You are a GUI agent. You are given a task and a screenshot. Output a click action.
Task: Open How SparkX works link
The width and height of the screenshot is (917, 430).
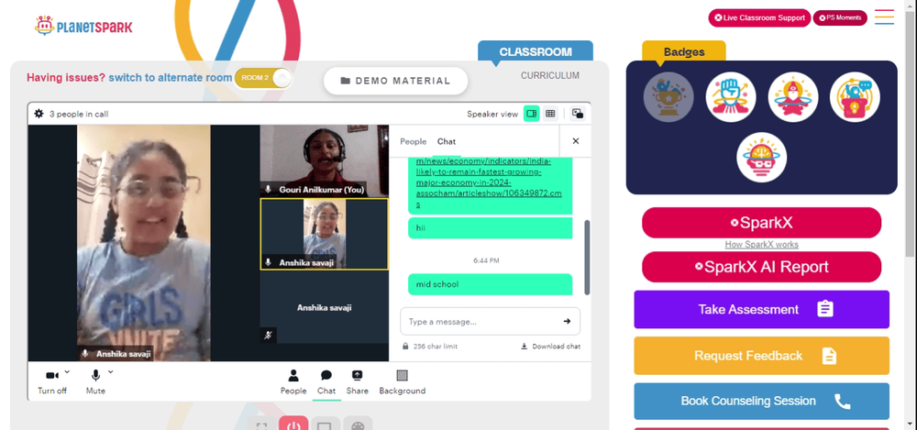[761, 245]
